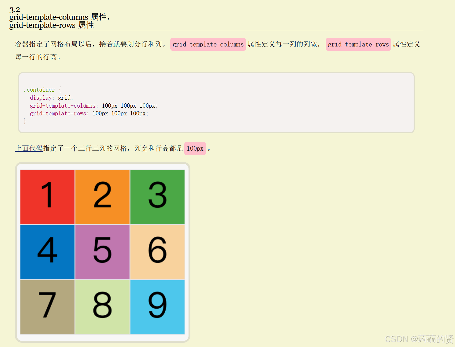This screenshot has width=455, height=347.
Task: Pick blue grid cell number 4
Action: pyautogui.click(x=48, y=252)
